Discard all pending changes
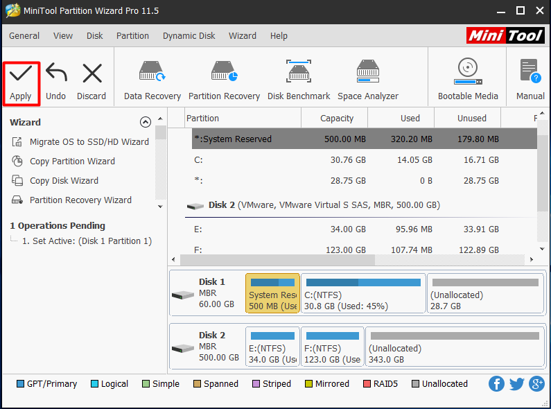The width and height of the screenshot is (551, 409). pyautogui.click(x=91, y=83)
